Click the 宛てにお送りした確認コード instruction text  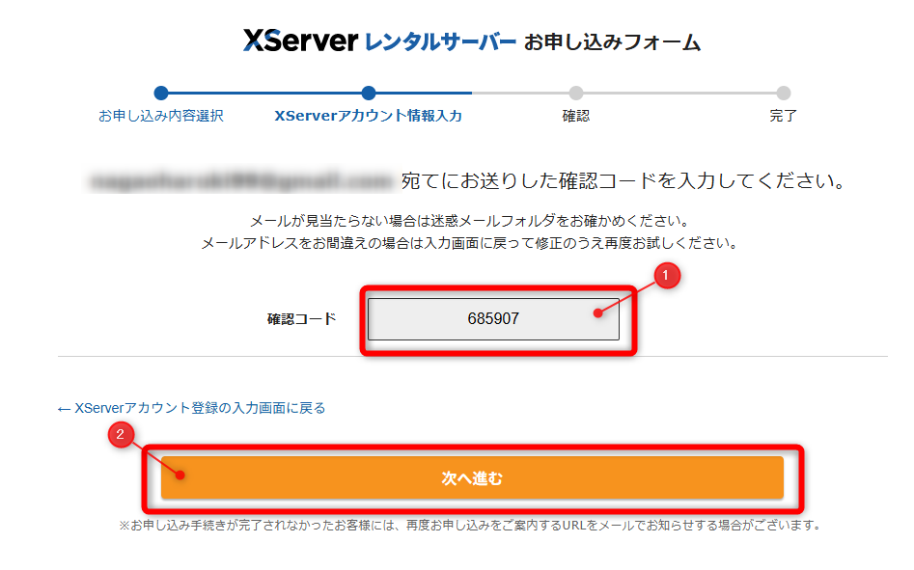tap(623, 181)
